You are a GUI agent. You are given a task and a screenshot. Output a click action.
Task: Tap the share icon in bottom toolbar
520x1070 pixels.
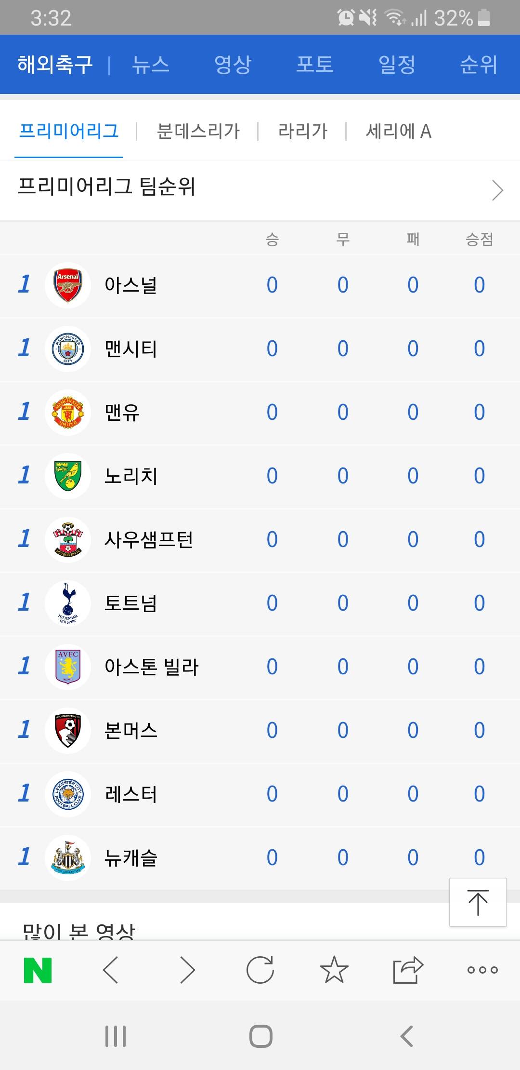pos(407,970)
